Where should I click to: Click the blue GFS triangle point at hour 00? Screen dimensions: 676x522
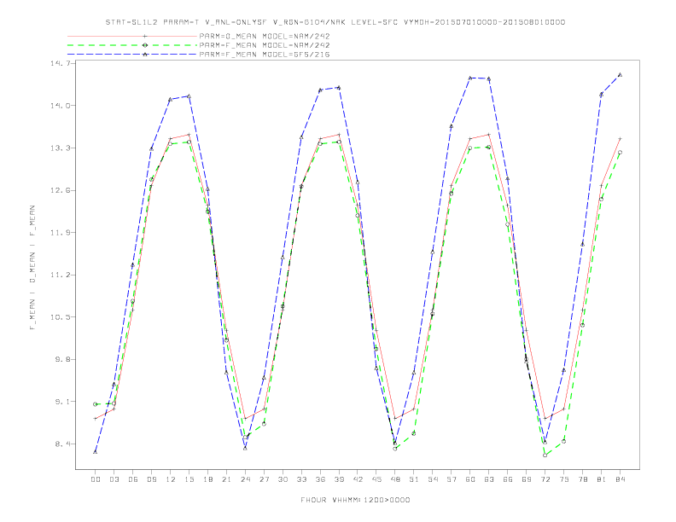[96, 452]
